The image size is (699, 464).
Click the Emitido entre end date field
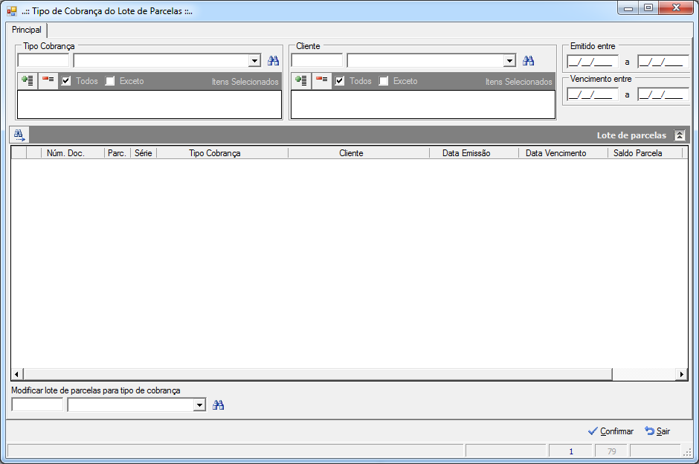(x=663, y=62)
